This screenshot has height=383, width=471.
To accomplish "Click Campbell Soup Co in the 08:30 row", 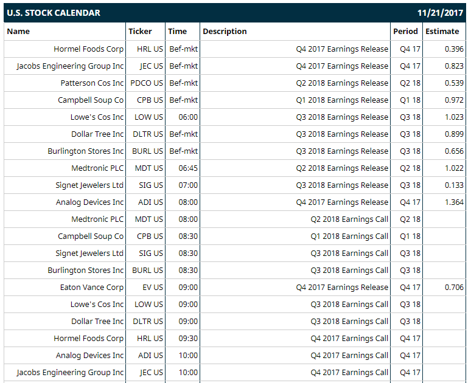I will pyautogui.click(x=91, y=236).
